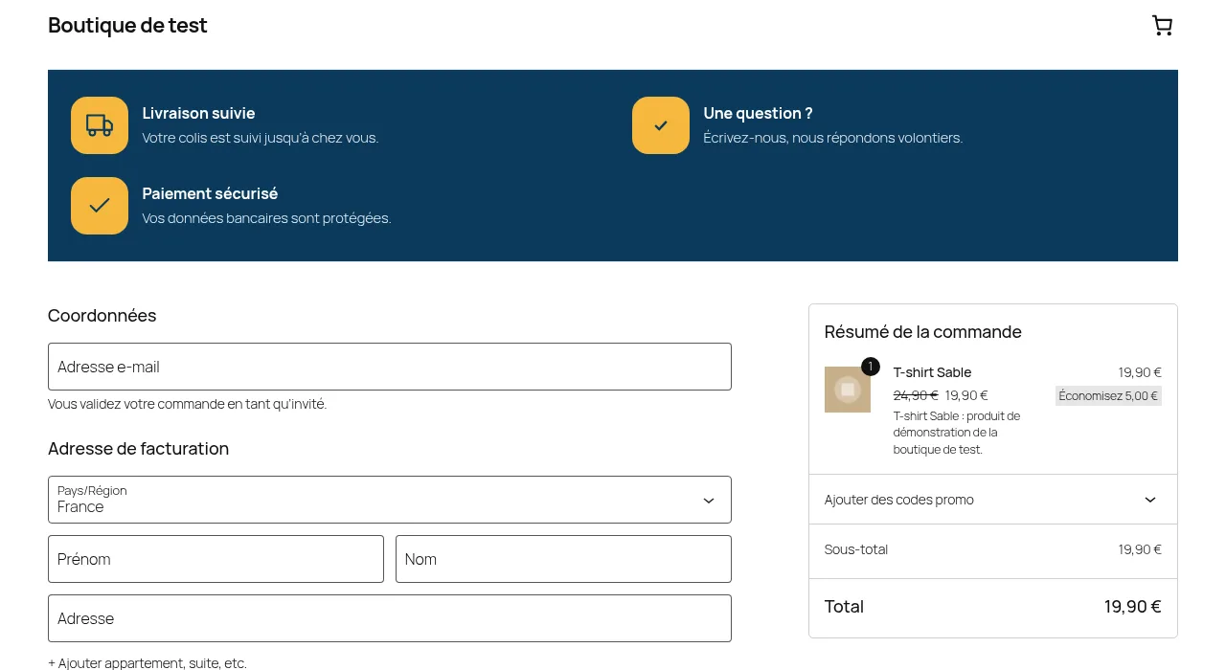Focus the Nom input field
The height and width of the screenshot is (670, 1226).
pyautogui.click(x=563, y=559)
